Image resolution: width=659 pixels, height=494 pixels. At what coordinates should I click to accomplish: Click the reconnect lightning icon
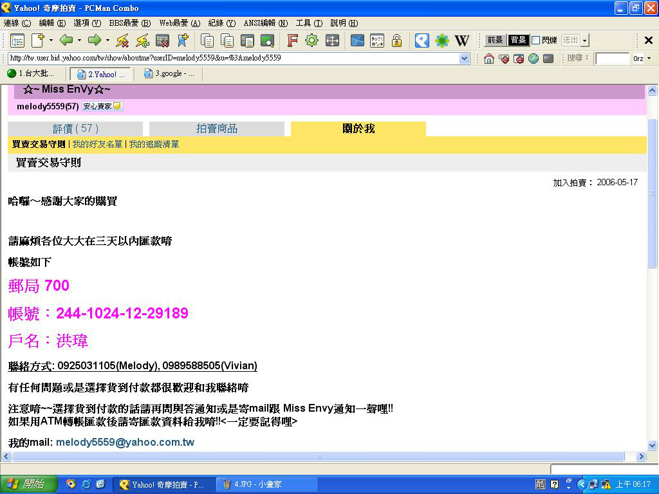click(x=142, y=41)
